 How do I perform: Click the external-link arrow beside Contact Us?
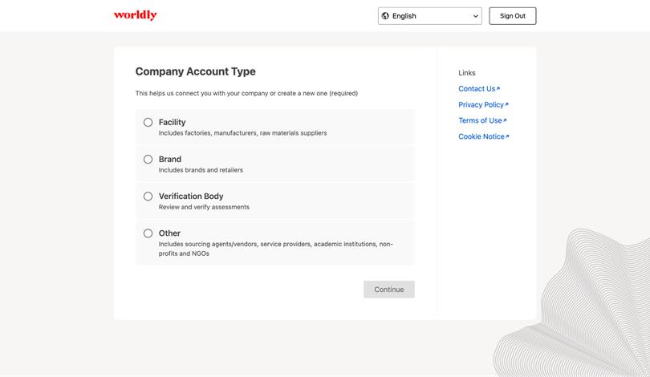coord(498,88)
